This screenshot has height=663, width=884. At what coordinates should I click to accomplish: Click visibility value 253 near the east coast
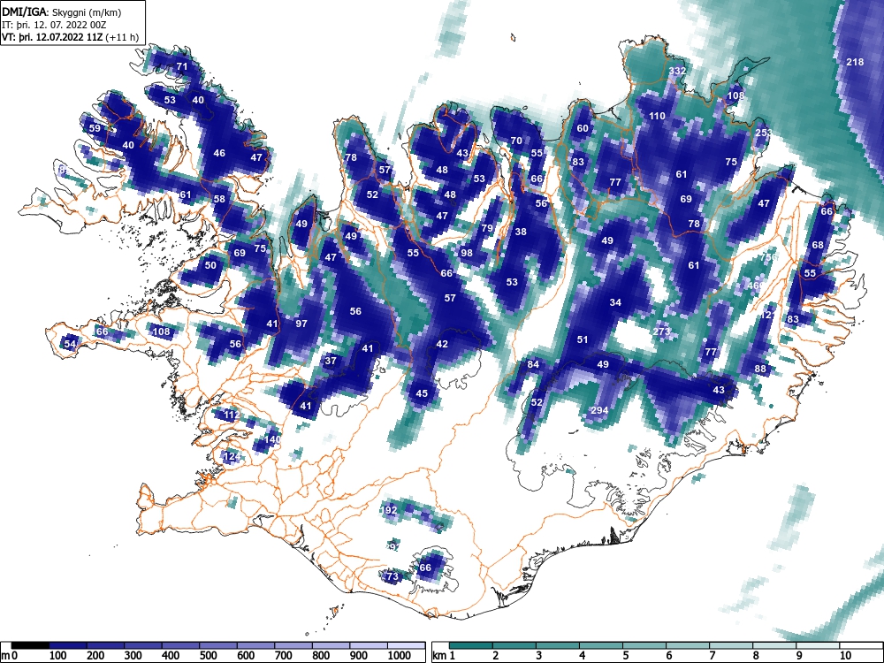tap(764, 133)
